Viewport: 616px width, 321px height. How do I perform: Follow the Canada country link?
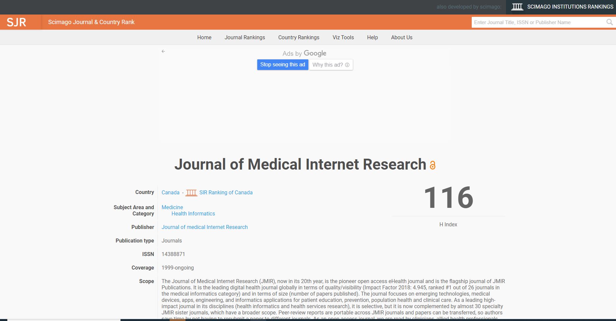tap(171, 193)
